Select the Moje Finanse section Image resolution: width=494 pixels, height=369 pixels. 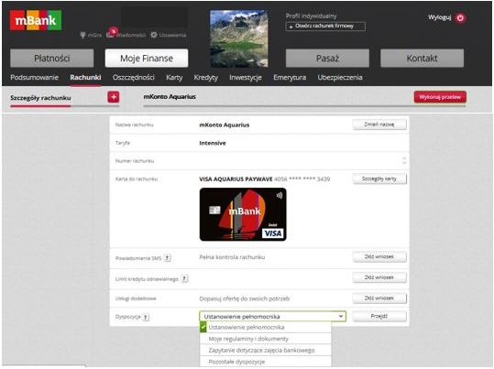pos(147,59)
